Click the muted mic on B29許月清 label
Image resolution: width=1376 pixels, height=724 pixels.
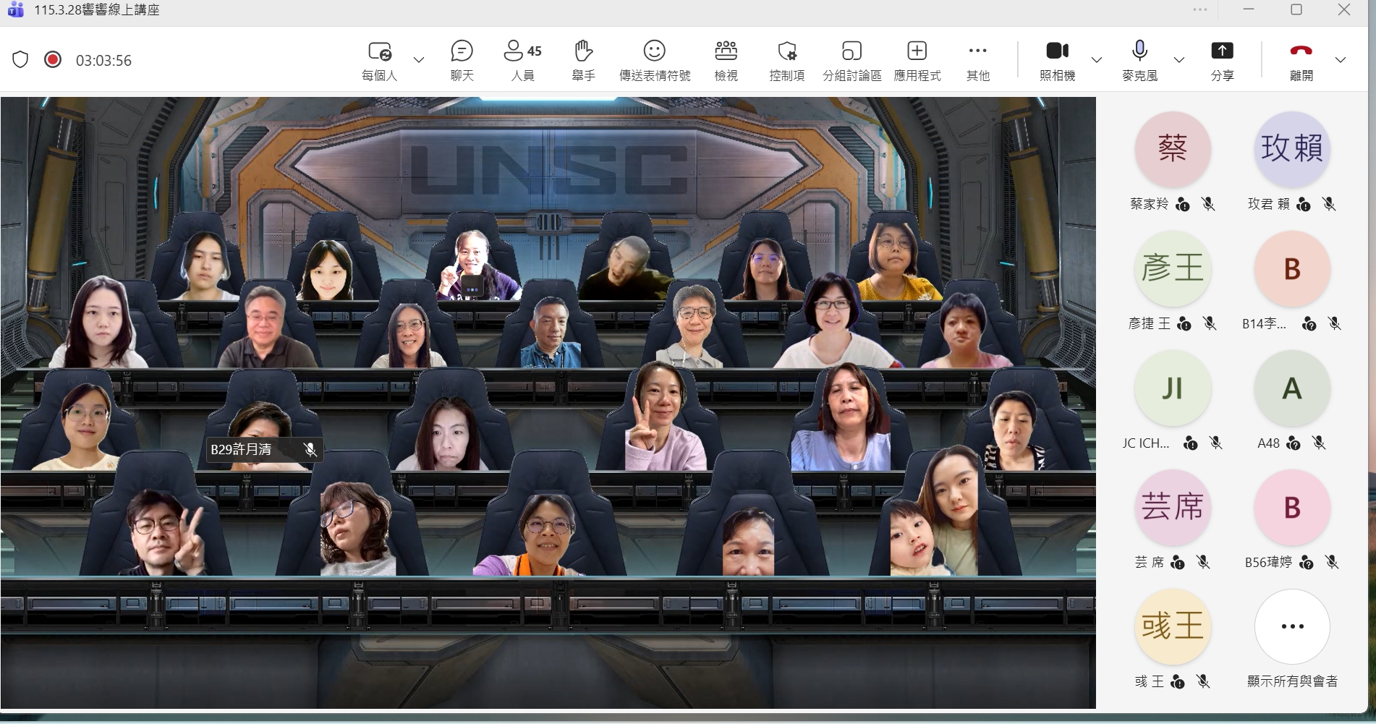(x=310, y=450)
